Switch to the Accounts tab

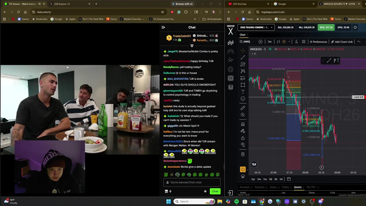point(244,187)
